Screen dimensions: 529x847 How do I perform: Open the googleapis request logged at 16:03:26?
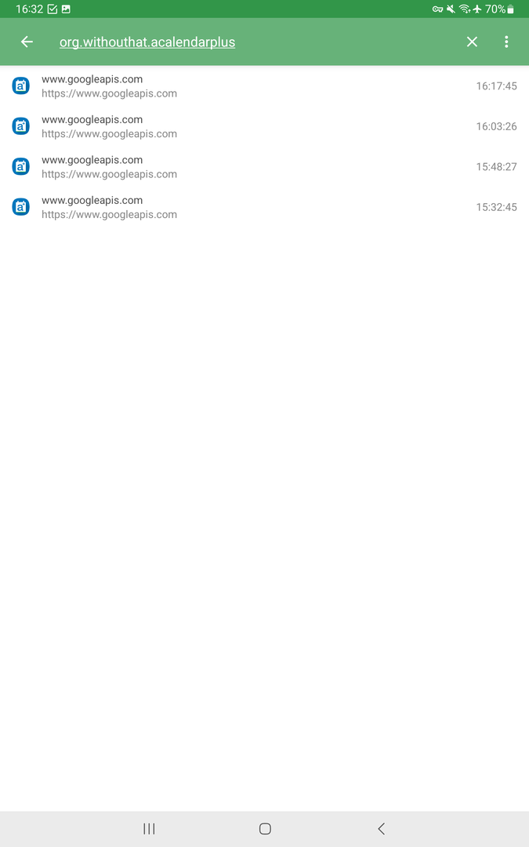click(x=265, y=126)
